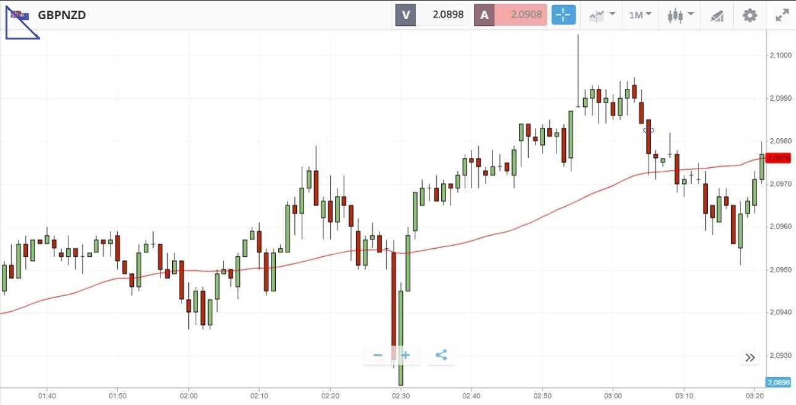Open the 1M timeframe dropdown
Screen dimensions: 796x405
point(641,15)
